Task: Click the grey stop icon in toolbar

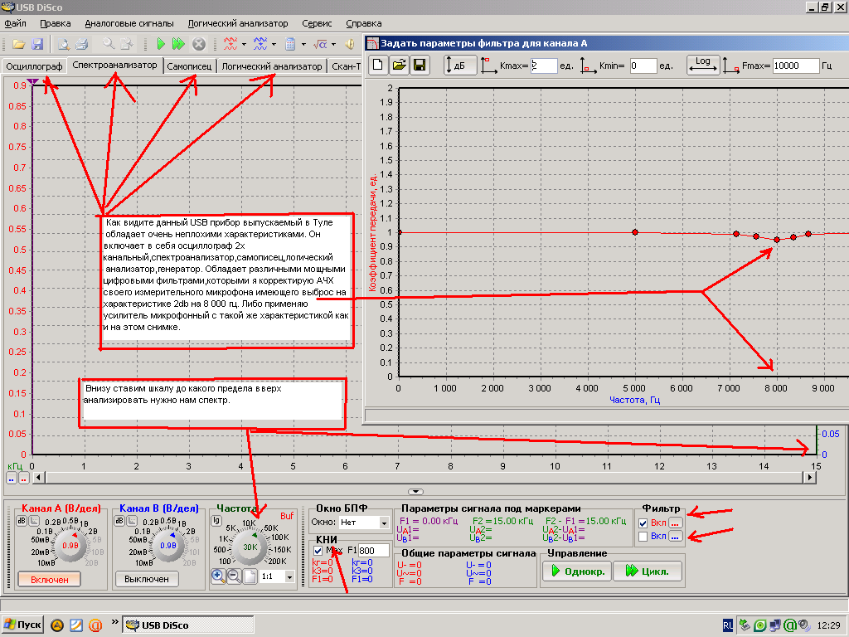Action: click(199, 44)
